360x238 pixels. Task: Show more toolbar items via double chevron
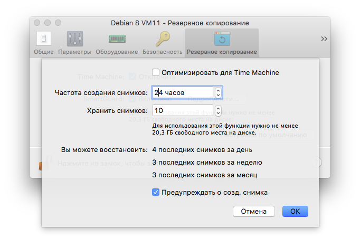point(324,39)
